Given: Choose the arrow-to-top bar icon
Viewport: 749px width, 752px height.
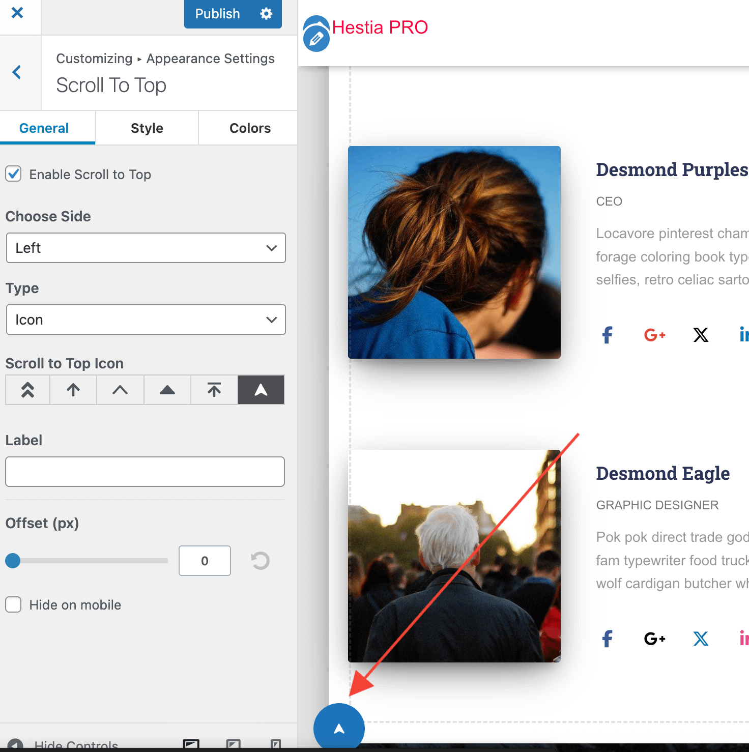Looking at the screenshot, I should [x=214, y=390].
